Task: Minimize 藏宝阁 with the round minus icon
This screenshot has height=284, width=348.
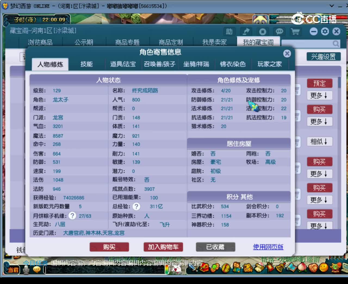Action: [313, 31]
